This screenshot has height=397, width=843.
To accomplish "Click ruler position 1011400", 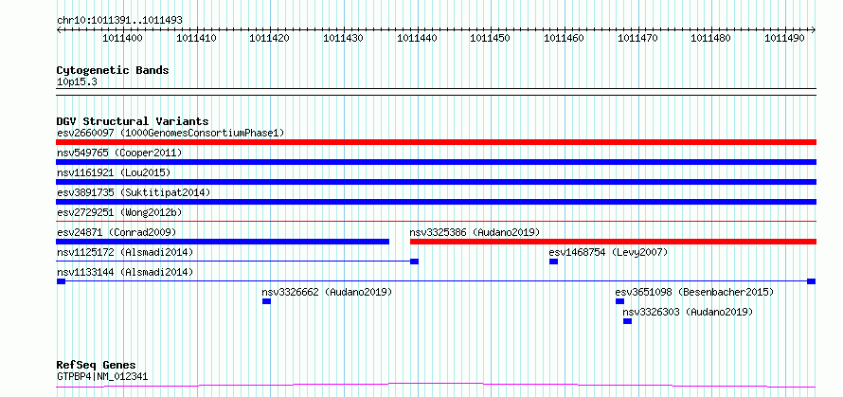I will click(122, 38).
